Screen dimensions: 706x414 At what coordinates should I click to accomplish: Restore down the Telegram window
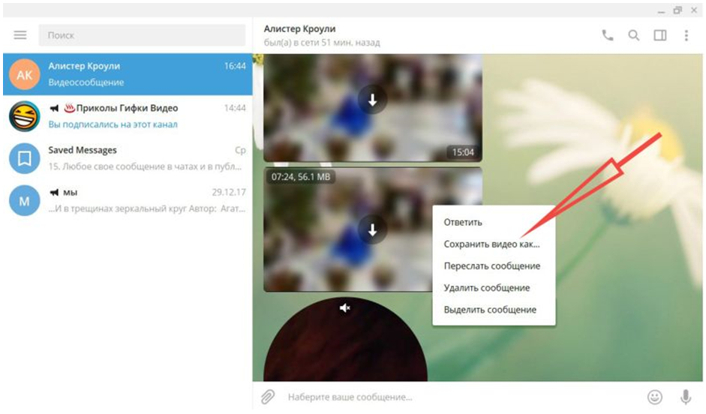point(677,10)
